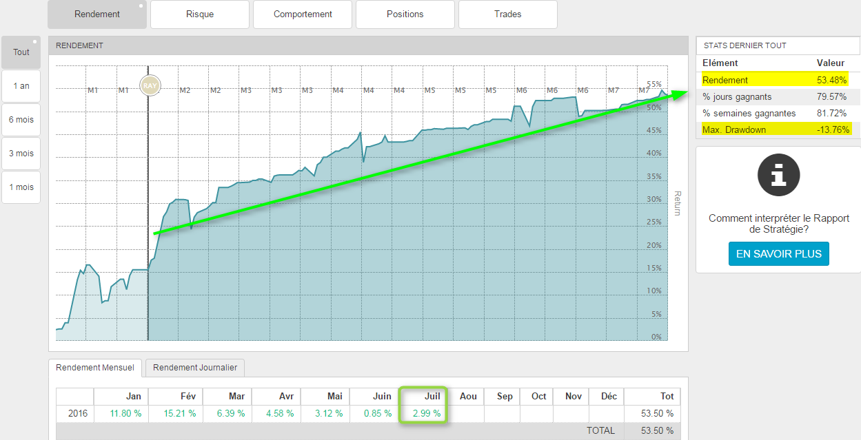Click the highlighted Juil 2.99 % cell
The width and height of the screenshot is (861, 440).
425,413
